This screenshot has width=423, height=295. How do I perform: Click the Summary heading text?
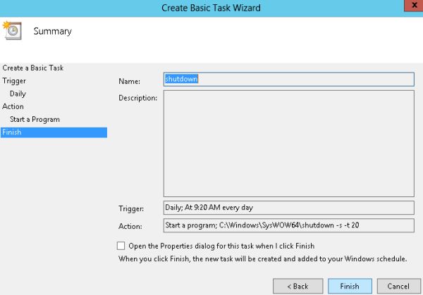click(52, 32)
